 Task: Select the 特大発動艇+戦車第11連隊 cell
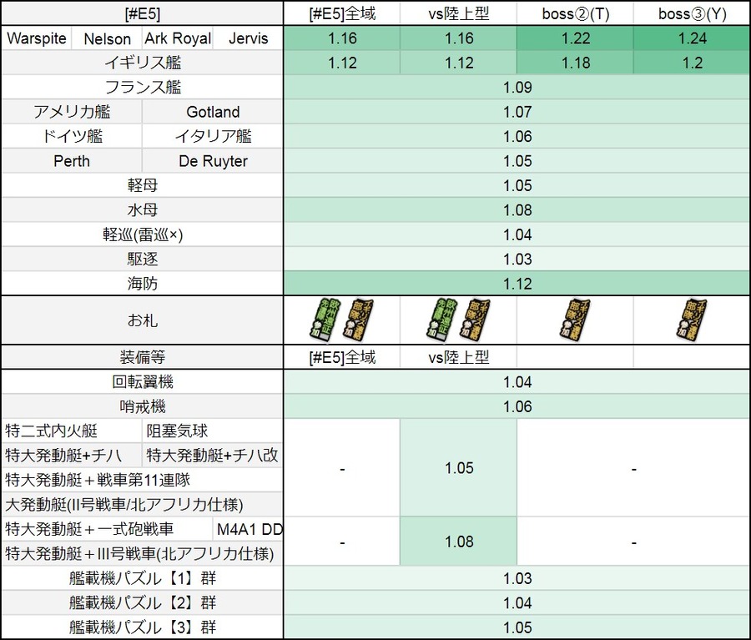(x=142, y=480)
